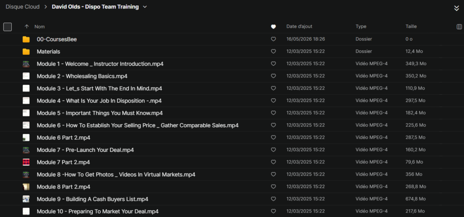Image resolution: width=464 pixels, height=217 pixels.
Task: Click the Module 1 video thumbnail
Action: (x=26, y=64)
